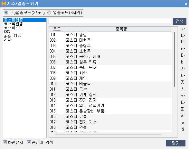The width and height of the screenshot is (189, 149).
Task: Filter by initial 라
Action: pyautogui.click(x=183, y=49)
